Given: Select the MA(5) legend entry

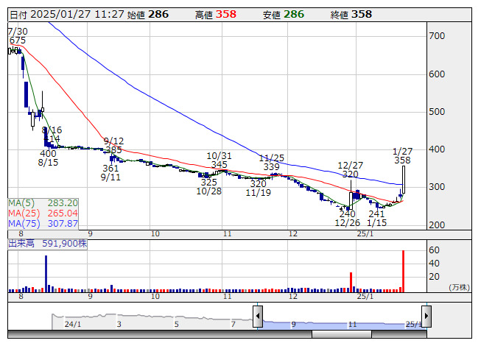Looking at the screenshot, I should (x=43, y=203).
